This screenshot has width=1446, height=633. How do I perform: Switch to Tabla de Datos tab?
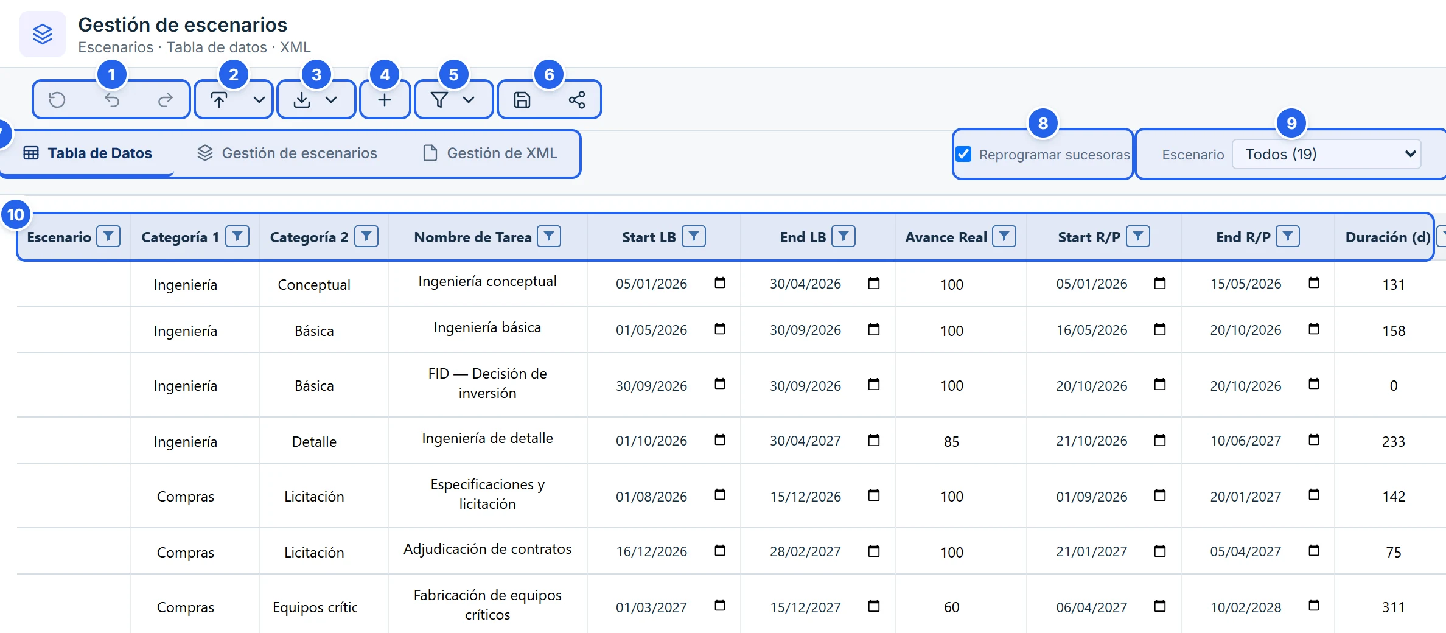click(88, 153)
